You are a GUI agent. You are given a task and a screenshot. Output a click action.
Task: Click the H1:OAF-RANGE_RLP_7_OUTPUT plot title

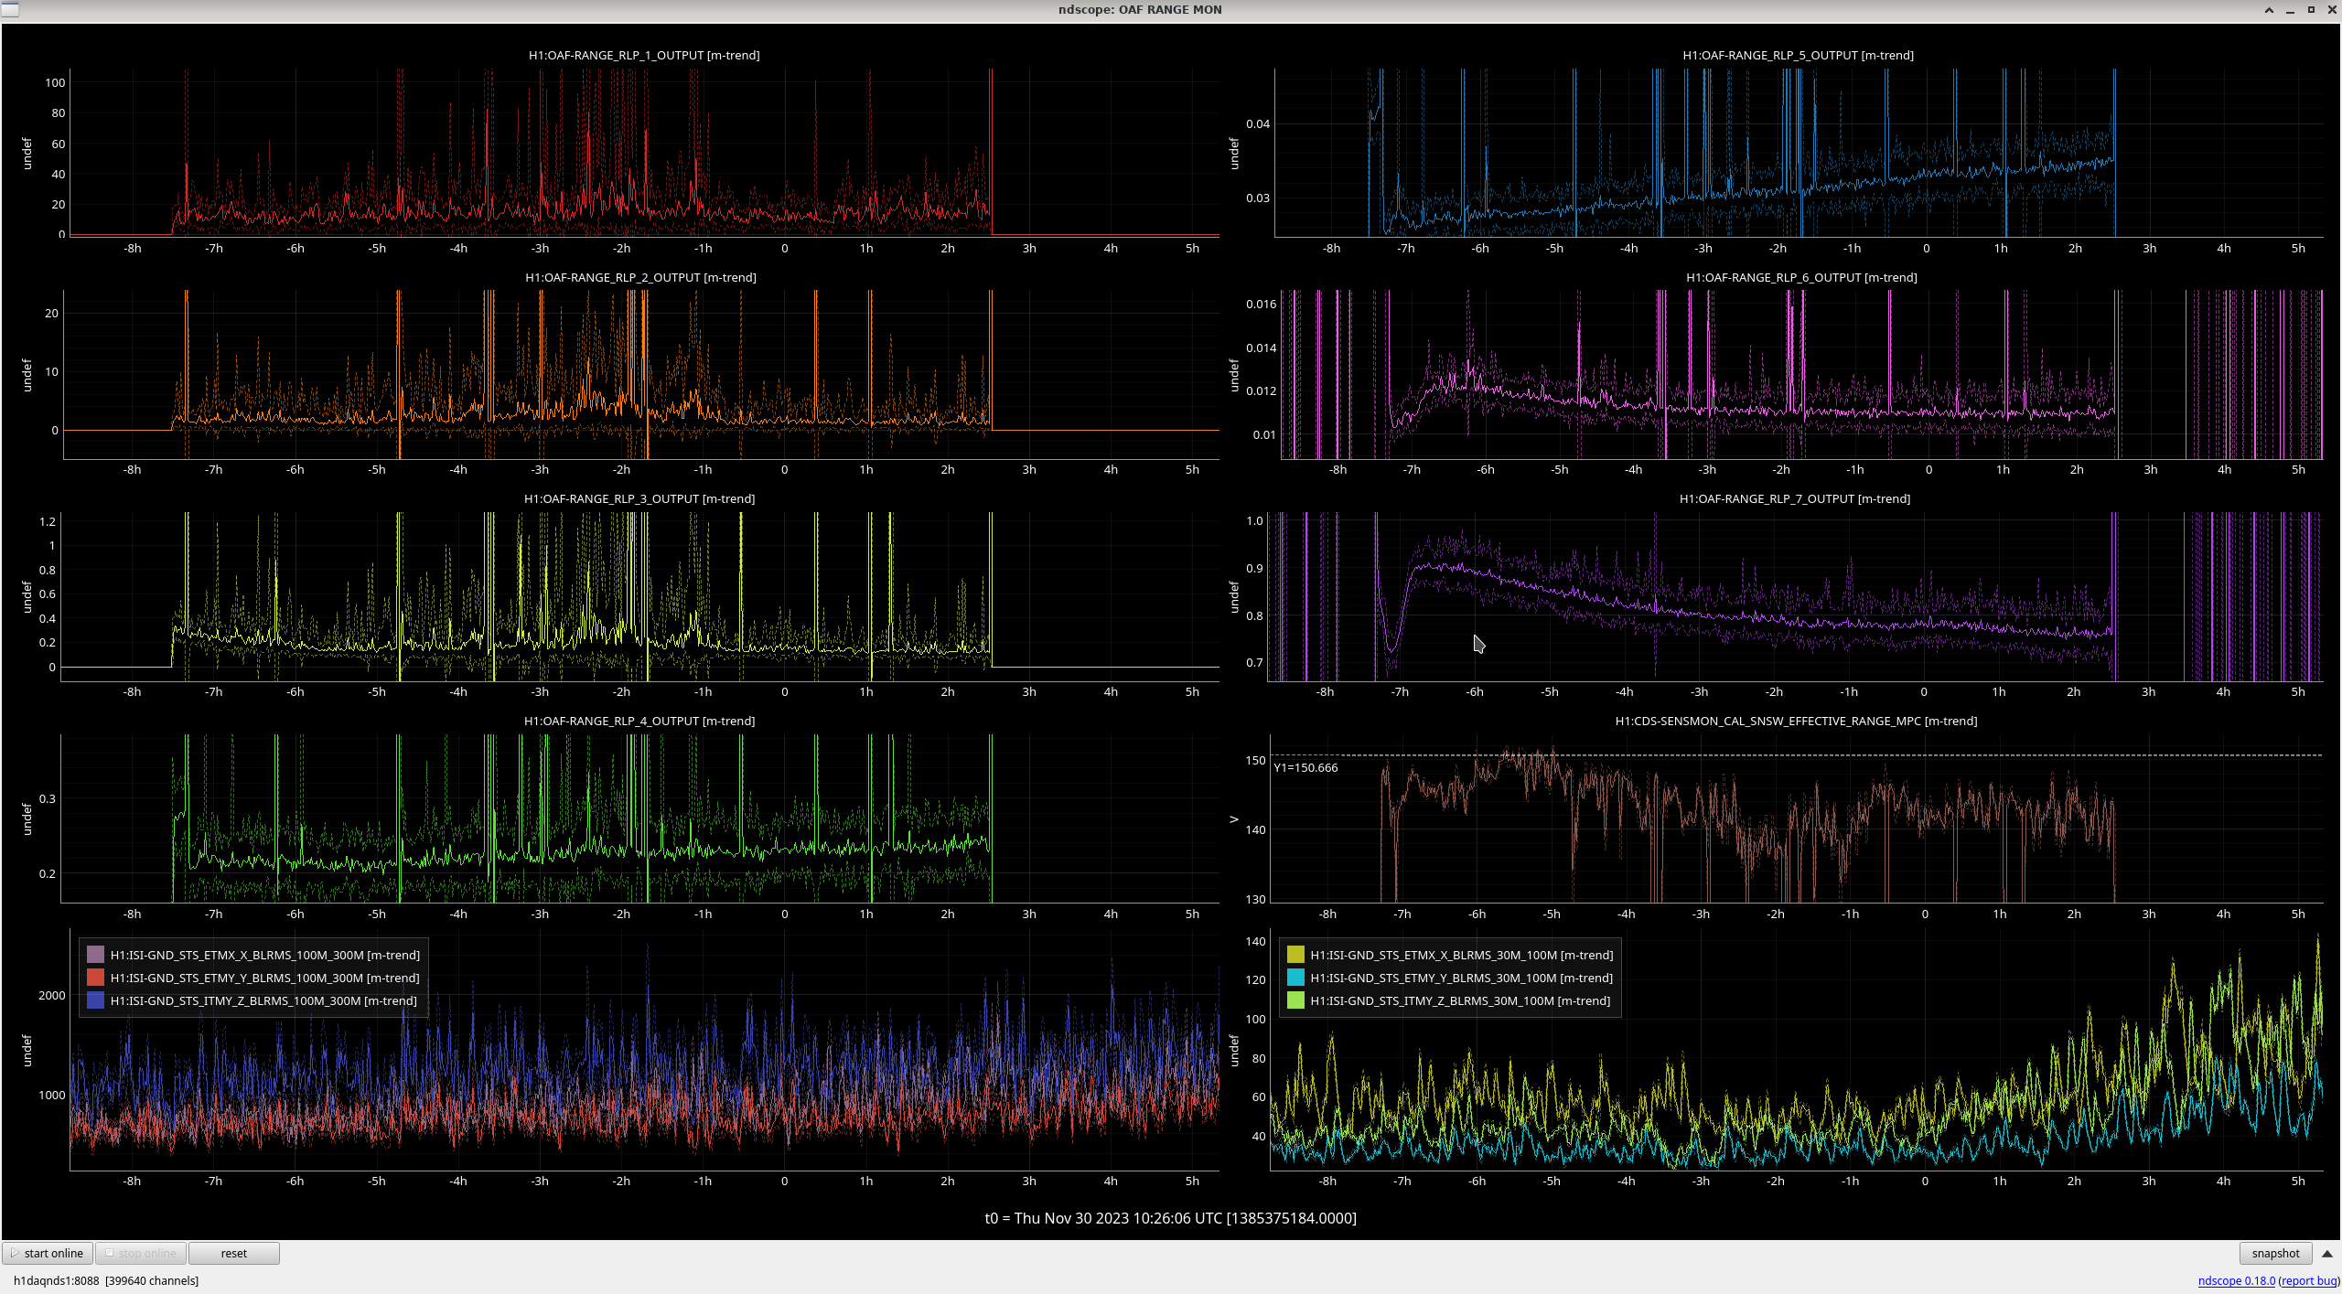(1795, 498)
